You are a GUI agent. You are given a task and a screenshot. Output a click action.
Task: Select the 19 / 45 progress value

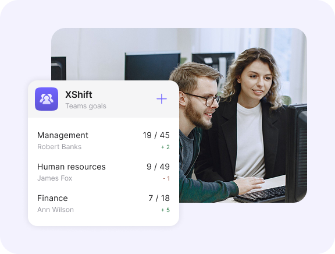(x=156, y=135)
